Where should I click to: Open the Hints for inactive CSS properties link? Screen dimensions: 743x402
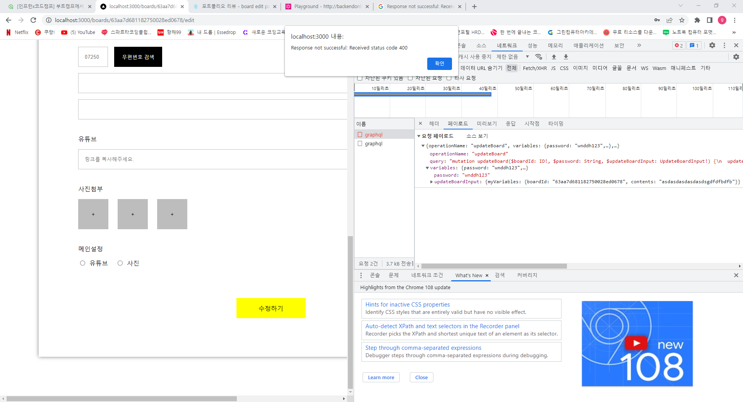coord(407,305)
